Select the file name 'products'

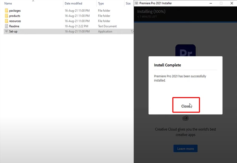[15, 16]
